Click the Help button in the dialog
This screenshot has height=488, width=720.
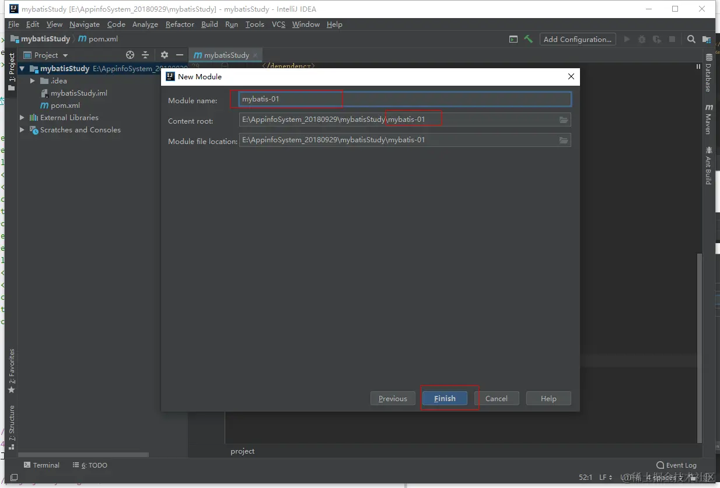pyautogui.click(x=548, y=398)
